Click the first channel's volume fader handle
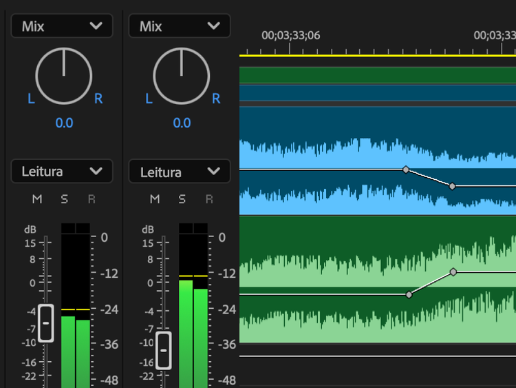This screenshot has width=516, height=388. tap(46, 323)
